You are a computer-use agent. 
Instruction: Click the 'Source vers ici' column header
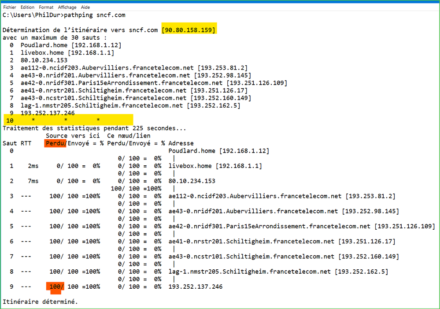(x=73, y=136)
